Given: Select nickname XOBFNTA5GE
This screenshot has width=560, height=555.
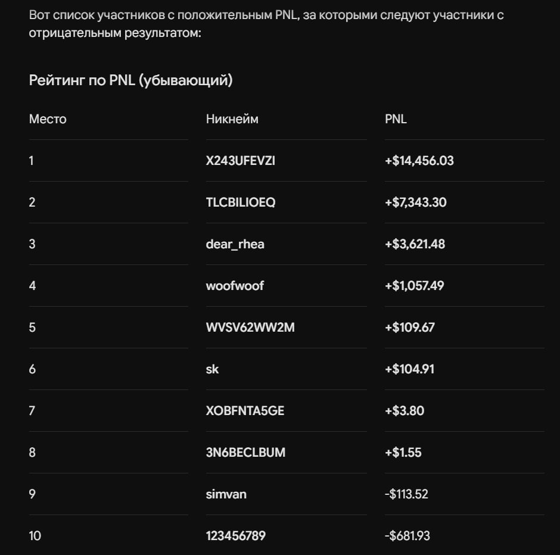Looking at the screenshot, I should [x=245, y=411].
